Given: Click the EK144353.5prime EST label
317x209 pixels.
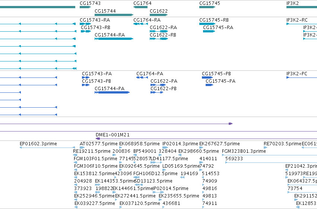Looking at the screenshot, I should 115,181.
